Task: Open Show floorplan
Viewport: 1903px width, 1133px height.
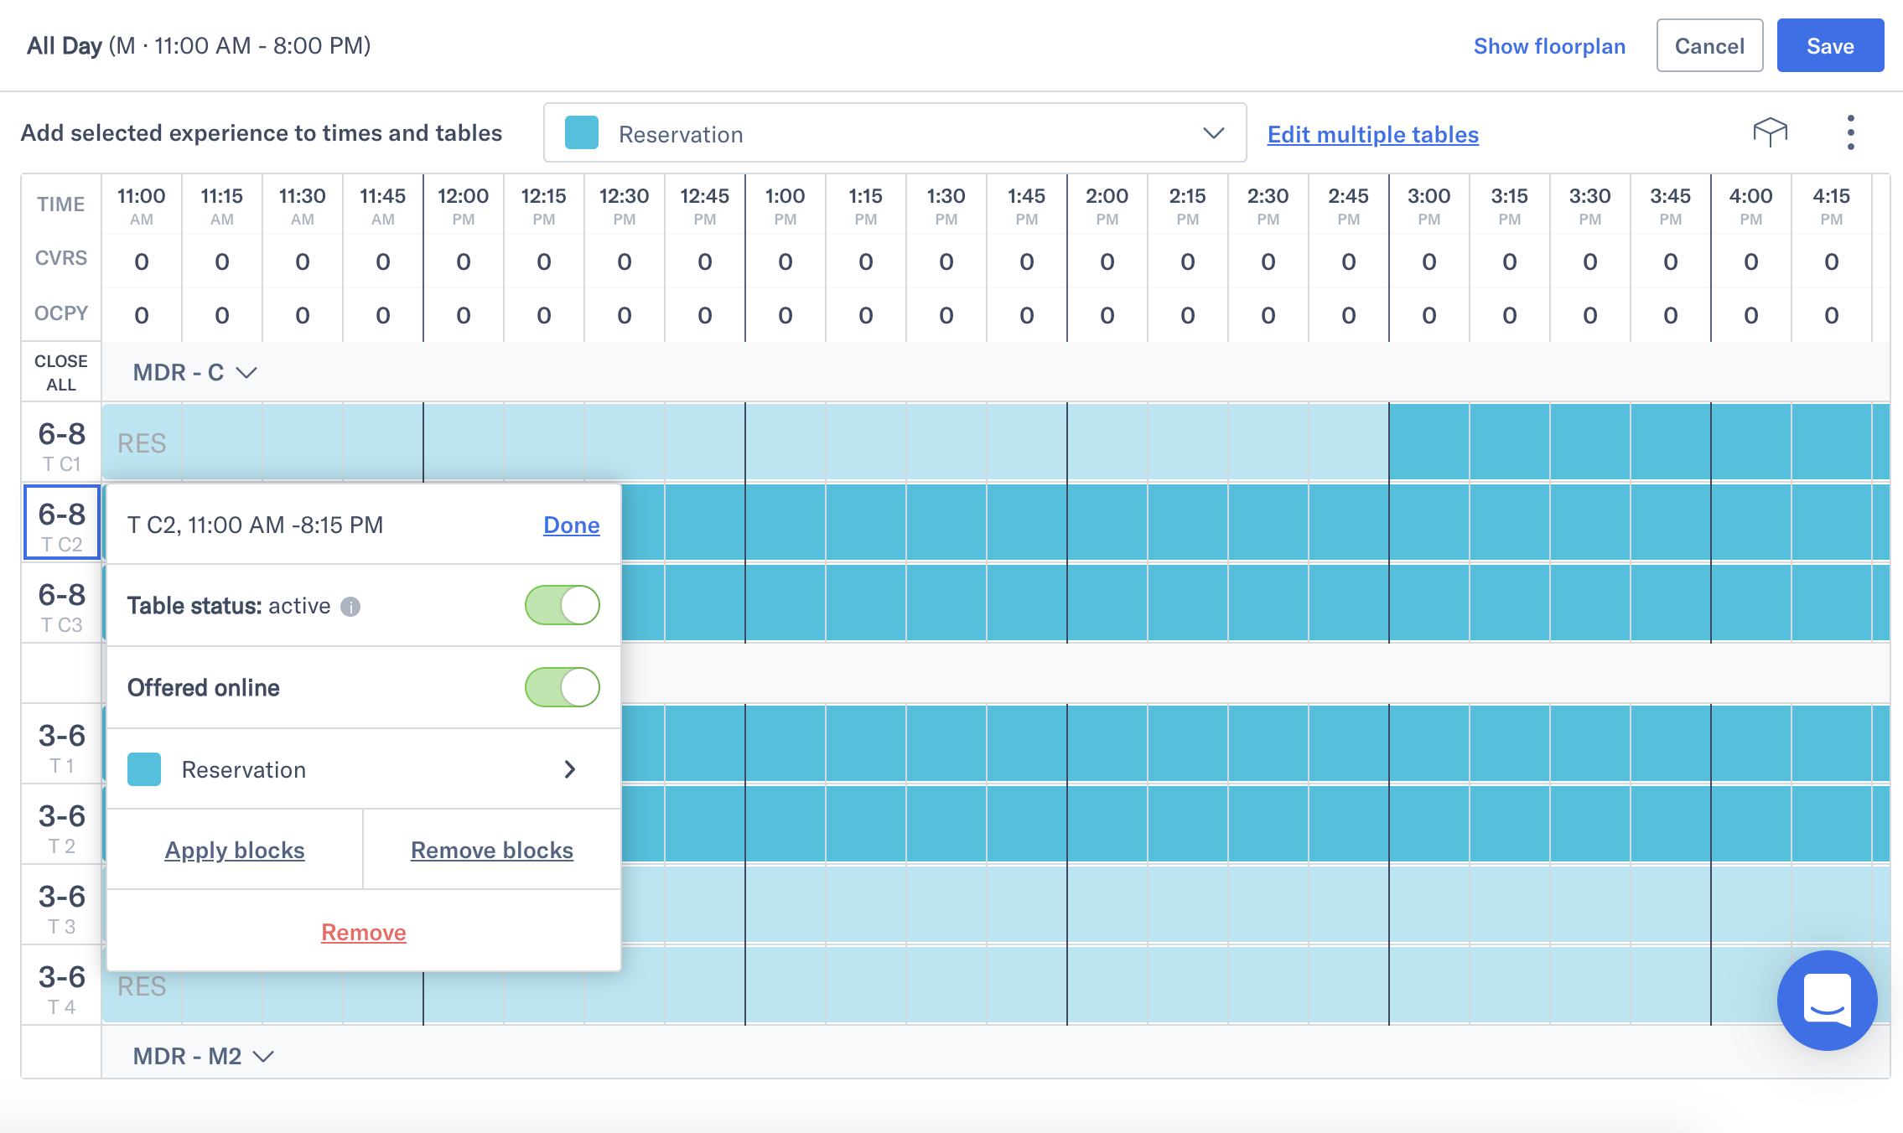Action: click(1549, 46)
